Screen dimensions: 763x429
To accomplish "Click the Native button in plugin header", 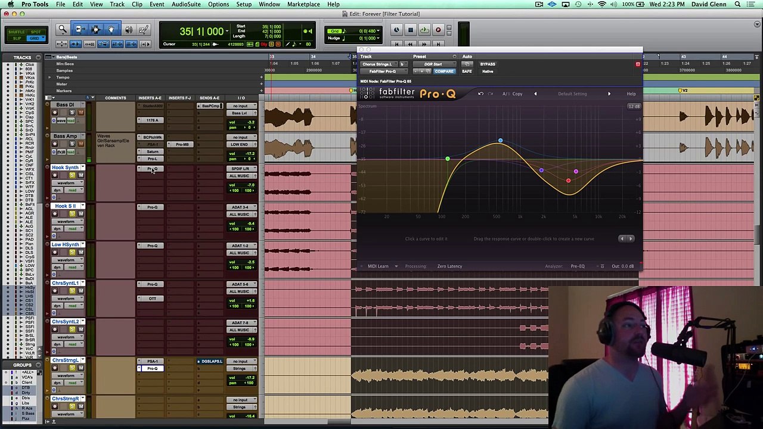I will pyautogui.click(x=488, y=71).
